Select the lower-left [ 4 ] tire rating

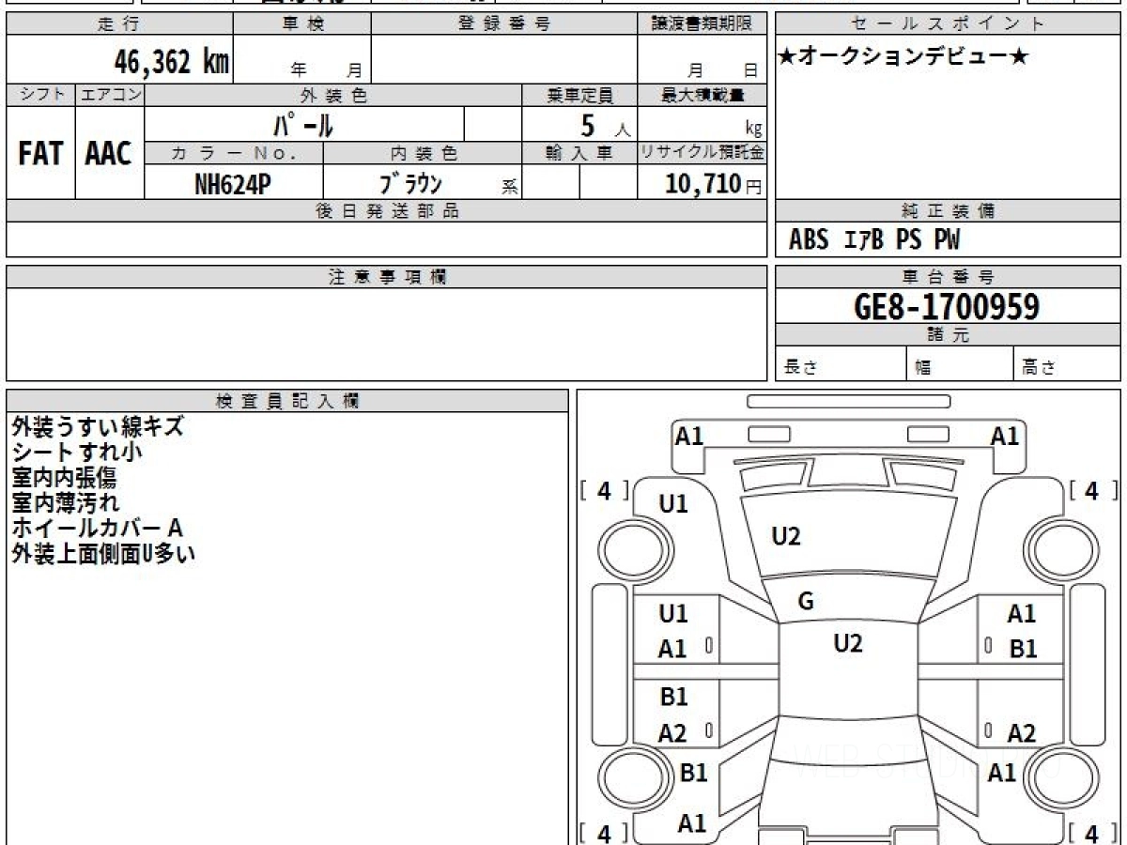pyautogui.click(x=604, y=832)
